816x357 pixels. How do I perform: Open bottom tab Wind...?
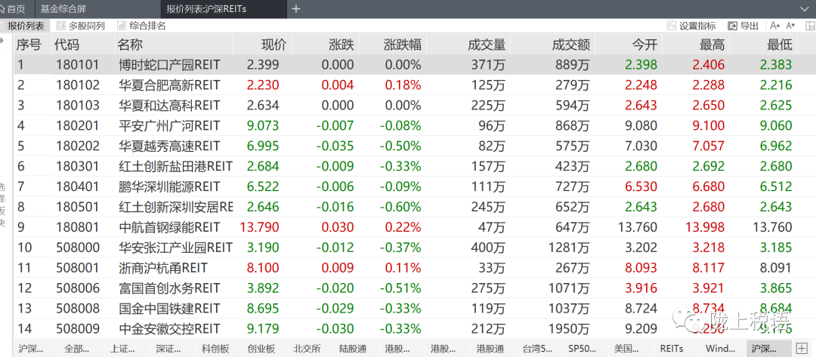pyautogui.click(x=720, y=348)
